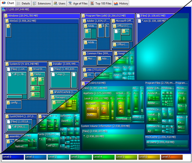Select the Level 7 orange swatch
192x163 pixels.
[172, 157]
